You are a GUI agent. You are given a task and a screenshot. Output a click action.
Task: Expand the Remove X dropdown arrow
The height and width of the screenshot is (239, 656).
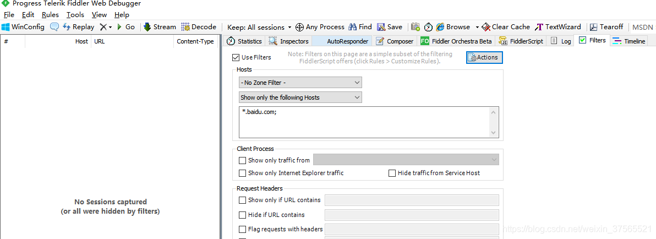(x=111, y=27)
